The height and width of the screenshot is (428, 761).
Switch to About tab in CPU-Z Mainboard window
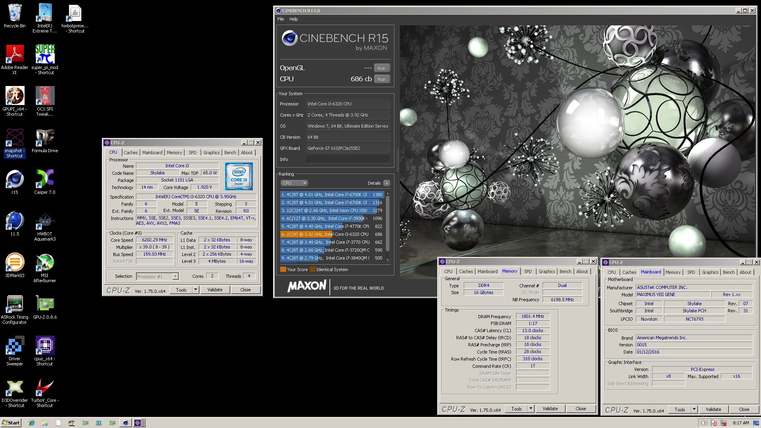click(745, 272)
